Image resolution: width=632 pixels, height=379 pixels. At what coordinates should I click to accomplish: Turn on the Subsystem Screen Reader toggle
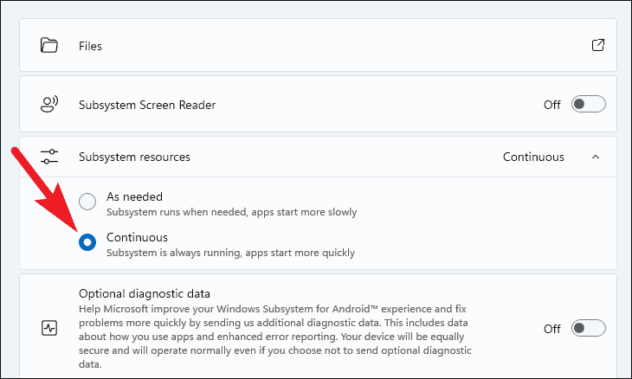589,105
